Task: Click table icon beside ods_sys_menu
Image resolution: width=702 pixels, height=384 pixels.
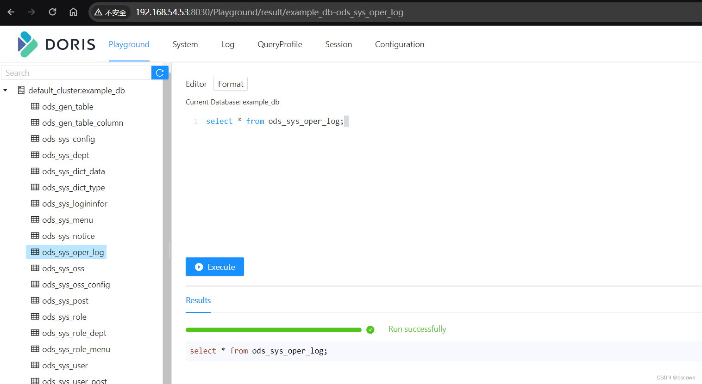Action: tap(35, 219)
